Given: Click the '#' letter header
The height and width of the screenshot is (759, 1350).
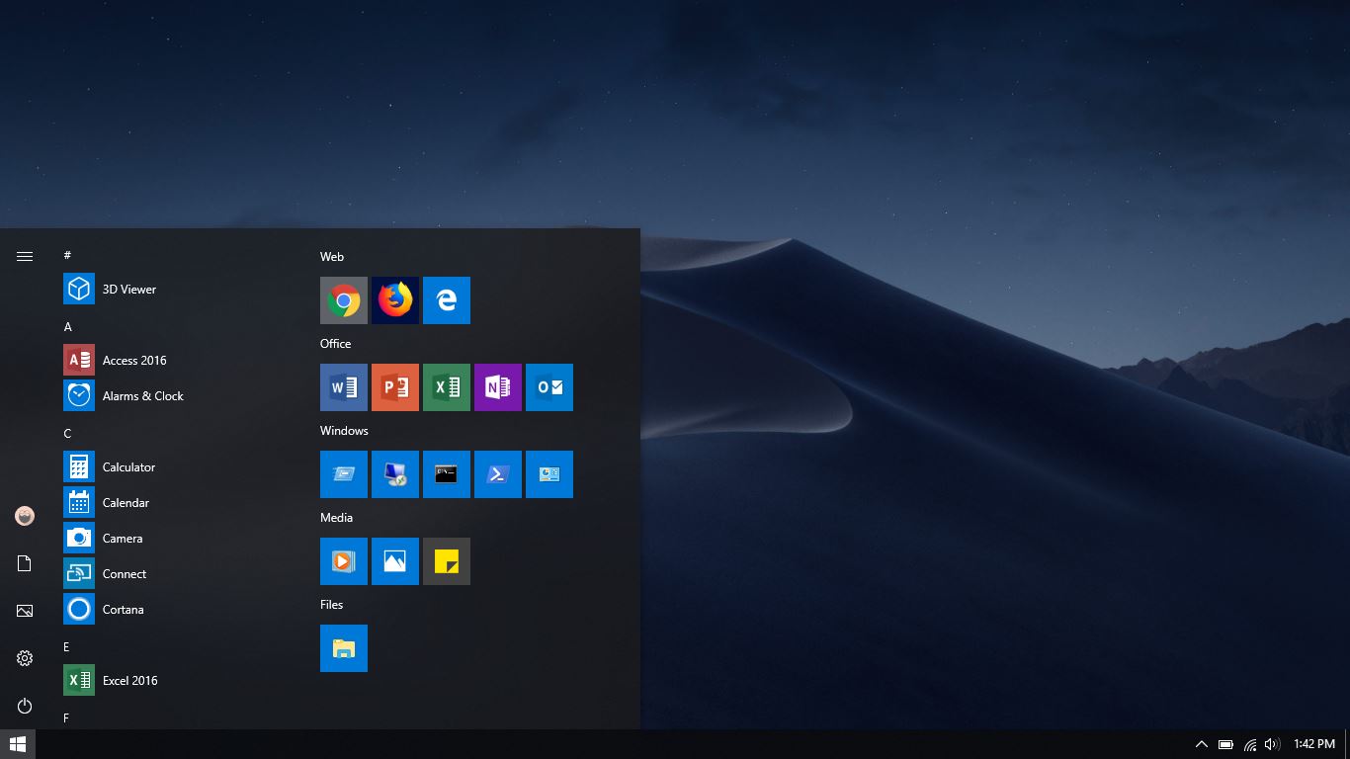Looking at the screenshot, I should coord(67,256).
